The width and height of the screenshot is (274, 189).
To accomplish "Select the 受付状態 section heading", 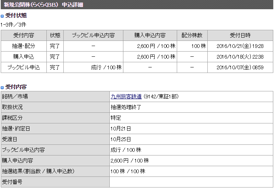I will coord(16,15).
